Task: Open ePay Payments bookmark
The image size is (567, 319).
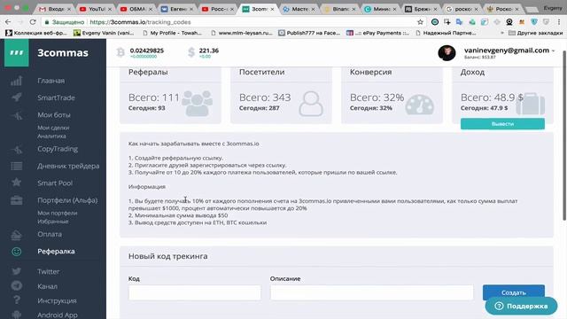Action: (x=377, y=33)
